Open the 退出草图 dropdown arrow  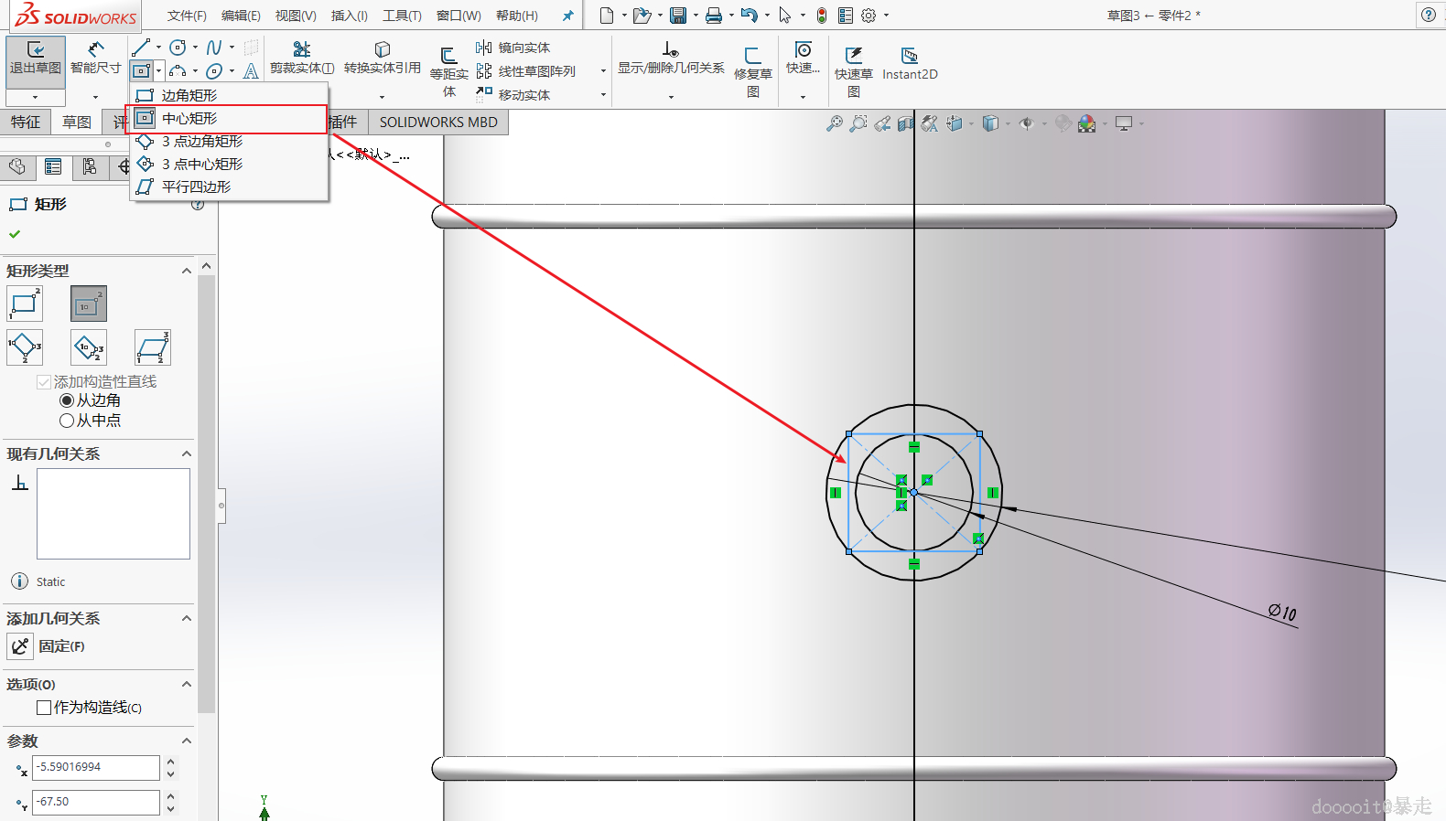coord(36,97)
